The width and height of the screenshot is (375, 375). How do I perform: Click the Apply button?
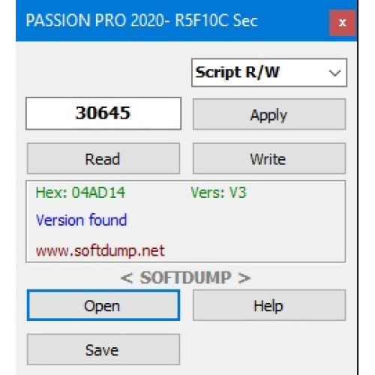(x=269, y=114)
